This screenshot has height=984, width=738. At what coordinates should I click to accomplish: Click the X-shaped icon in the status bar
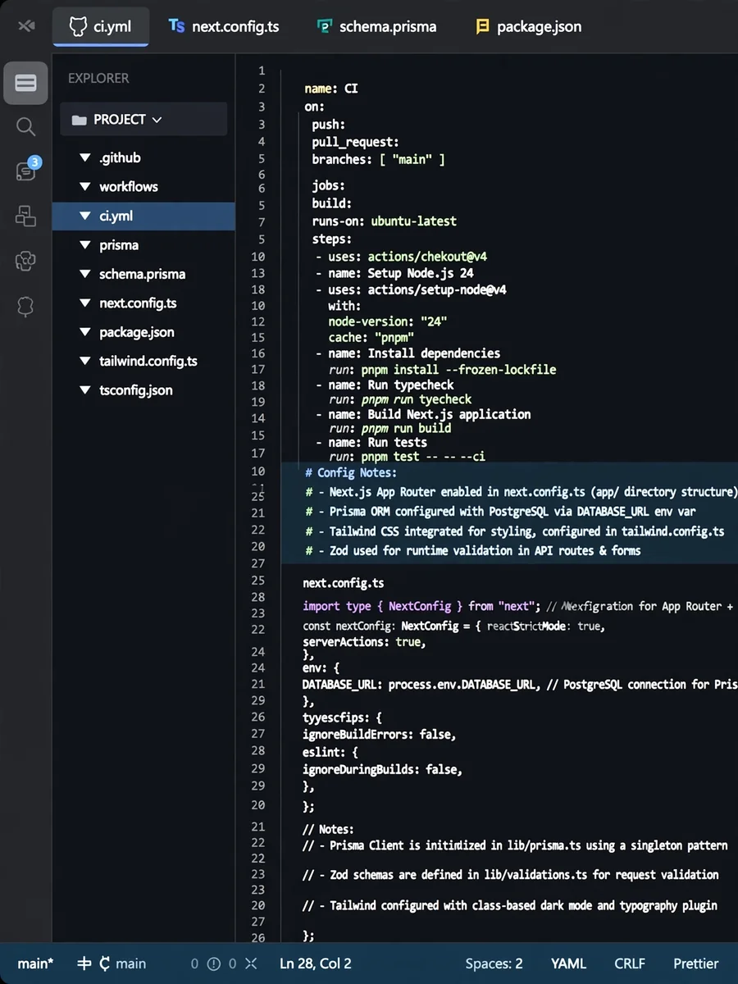tap(251, 963)
